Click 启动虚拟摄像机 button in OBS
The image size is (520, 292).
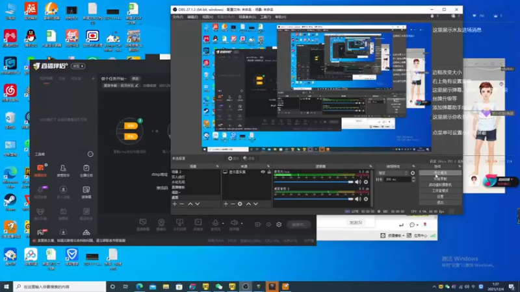(440, 185)
